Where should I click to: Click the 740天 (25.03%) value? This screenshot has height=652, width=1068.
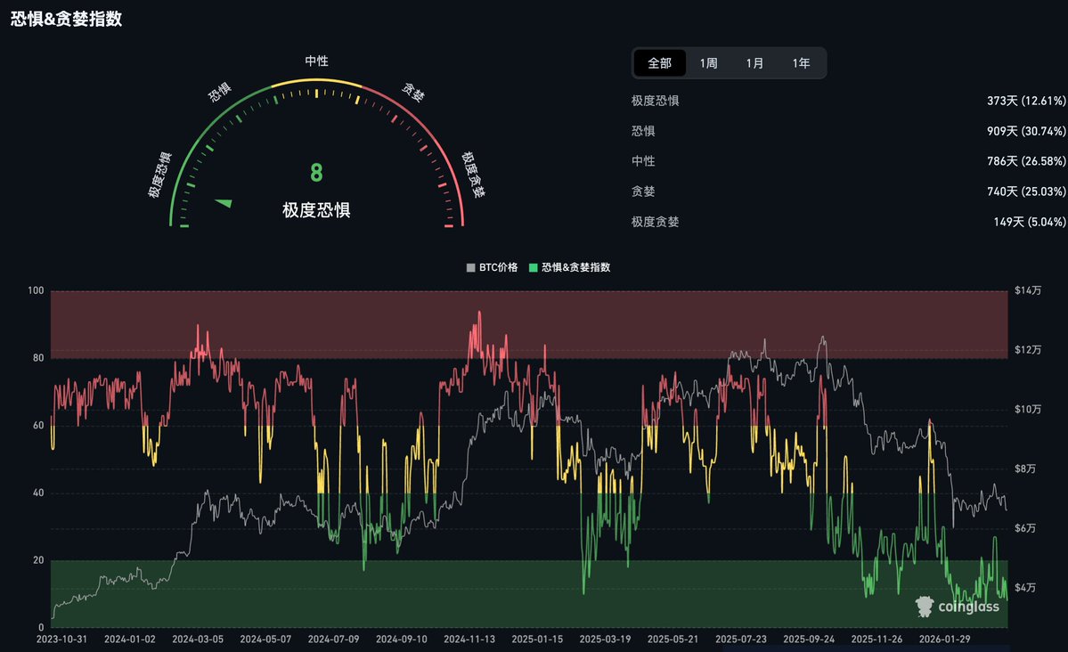[x=1026, y=192]
